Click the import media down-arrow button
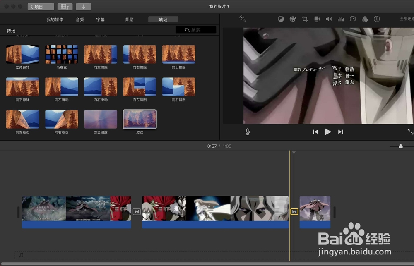The width and height of the screenshot is (414, 266). 84,7
